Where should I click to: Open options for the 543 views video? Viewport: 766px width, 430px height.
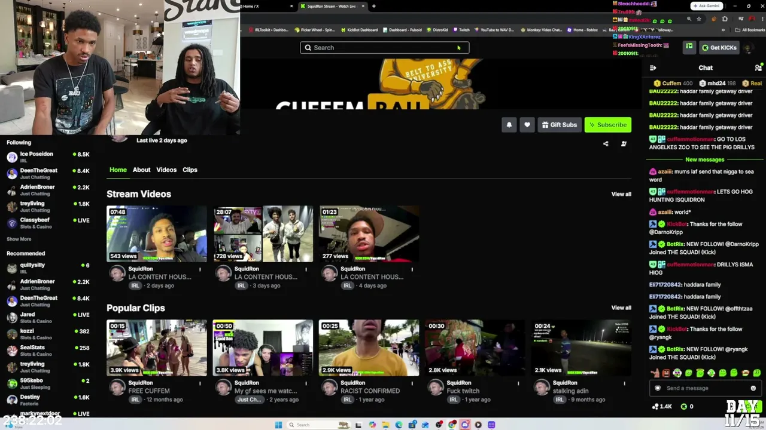[x=200, y=269]
